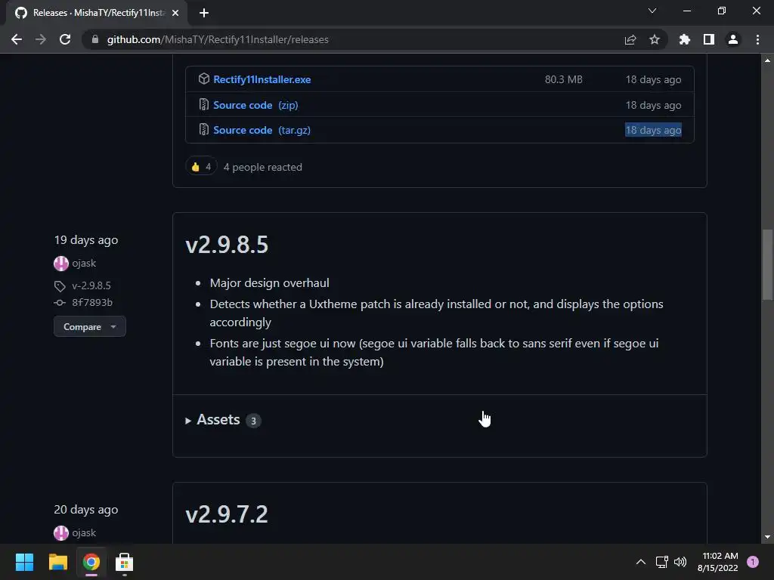Screen dimensions: 774x580
Task: Reload the GitHub releases page
Action: 65,39
